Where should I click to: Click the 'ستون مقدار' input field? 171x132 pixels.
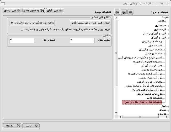(82, 40)
